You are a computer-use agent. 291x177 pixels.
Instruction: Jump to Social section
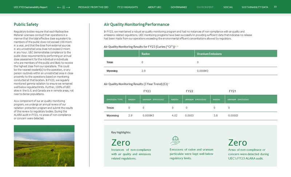228,7
